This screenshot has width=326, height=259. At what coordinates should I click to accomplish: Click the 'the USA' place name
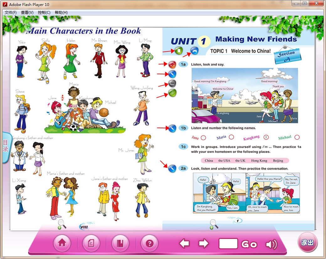(x=224, y=161)
